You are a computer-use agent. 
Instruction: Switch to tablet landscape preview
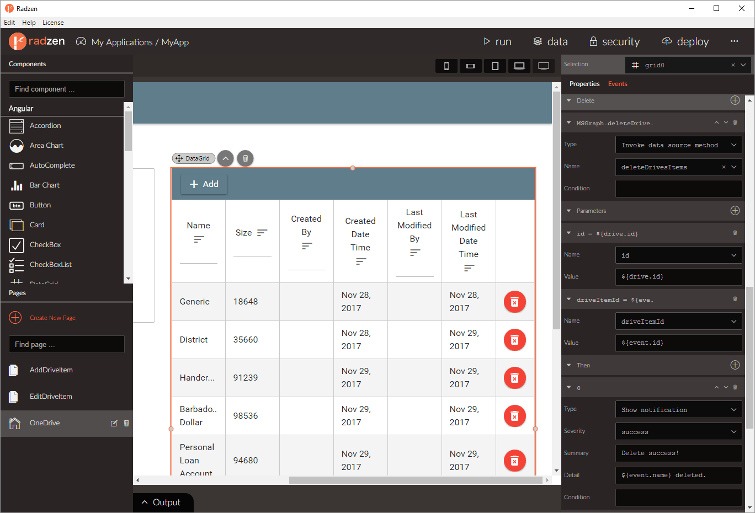[x=519, y=66]
